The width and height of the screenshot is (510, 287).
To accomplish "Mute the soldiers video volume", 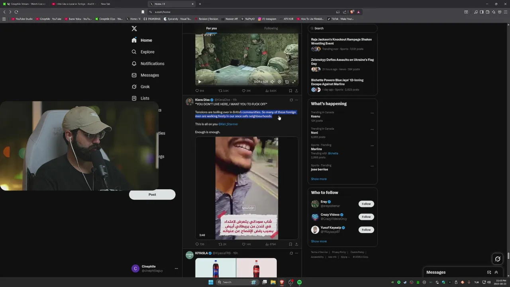I will (272, 82).
